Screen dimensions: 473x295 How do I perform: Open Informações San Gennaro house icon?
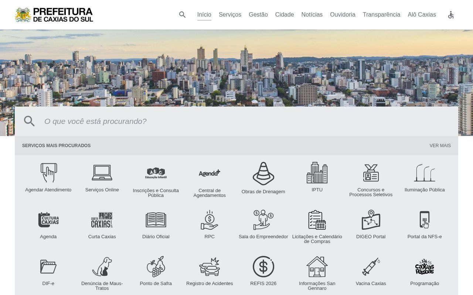317,267
